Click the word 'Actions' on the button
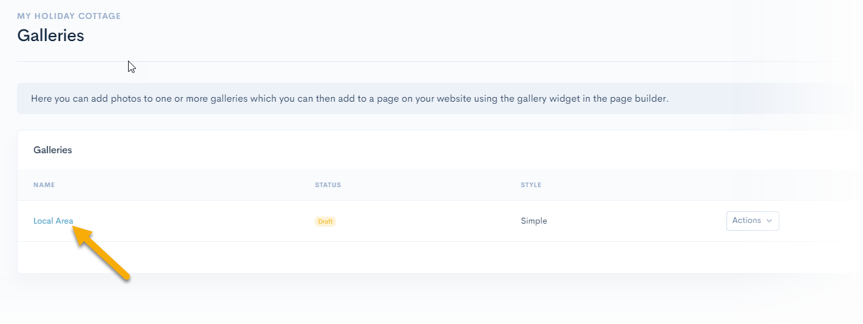 (746, 221)
